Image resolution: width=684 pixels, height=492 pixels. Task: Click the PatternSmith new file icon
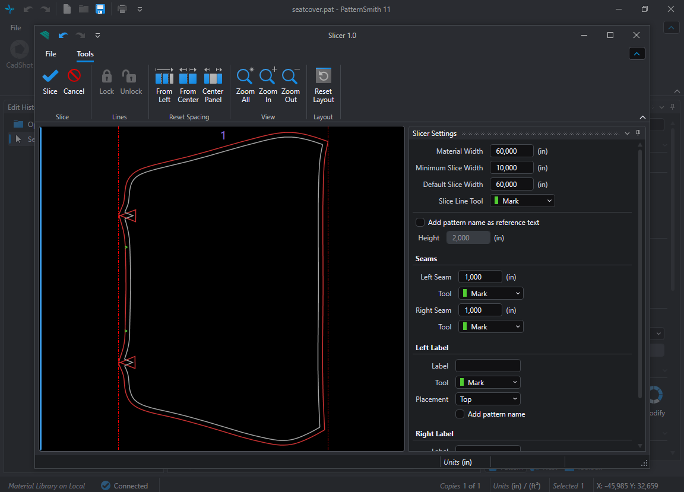click(66, 9)
